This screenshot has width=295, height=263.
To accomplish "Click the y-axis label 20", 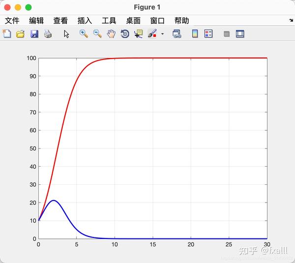I will (33, 203).
